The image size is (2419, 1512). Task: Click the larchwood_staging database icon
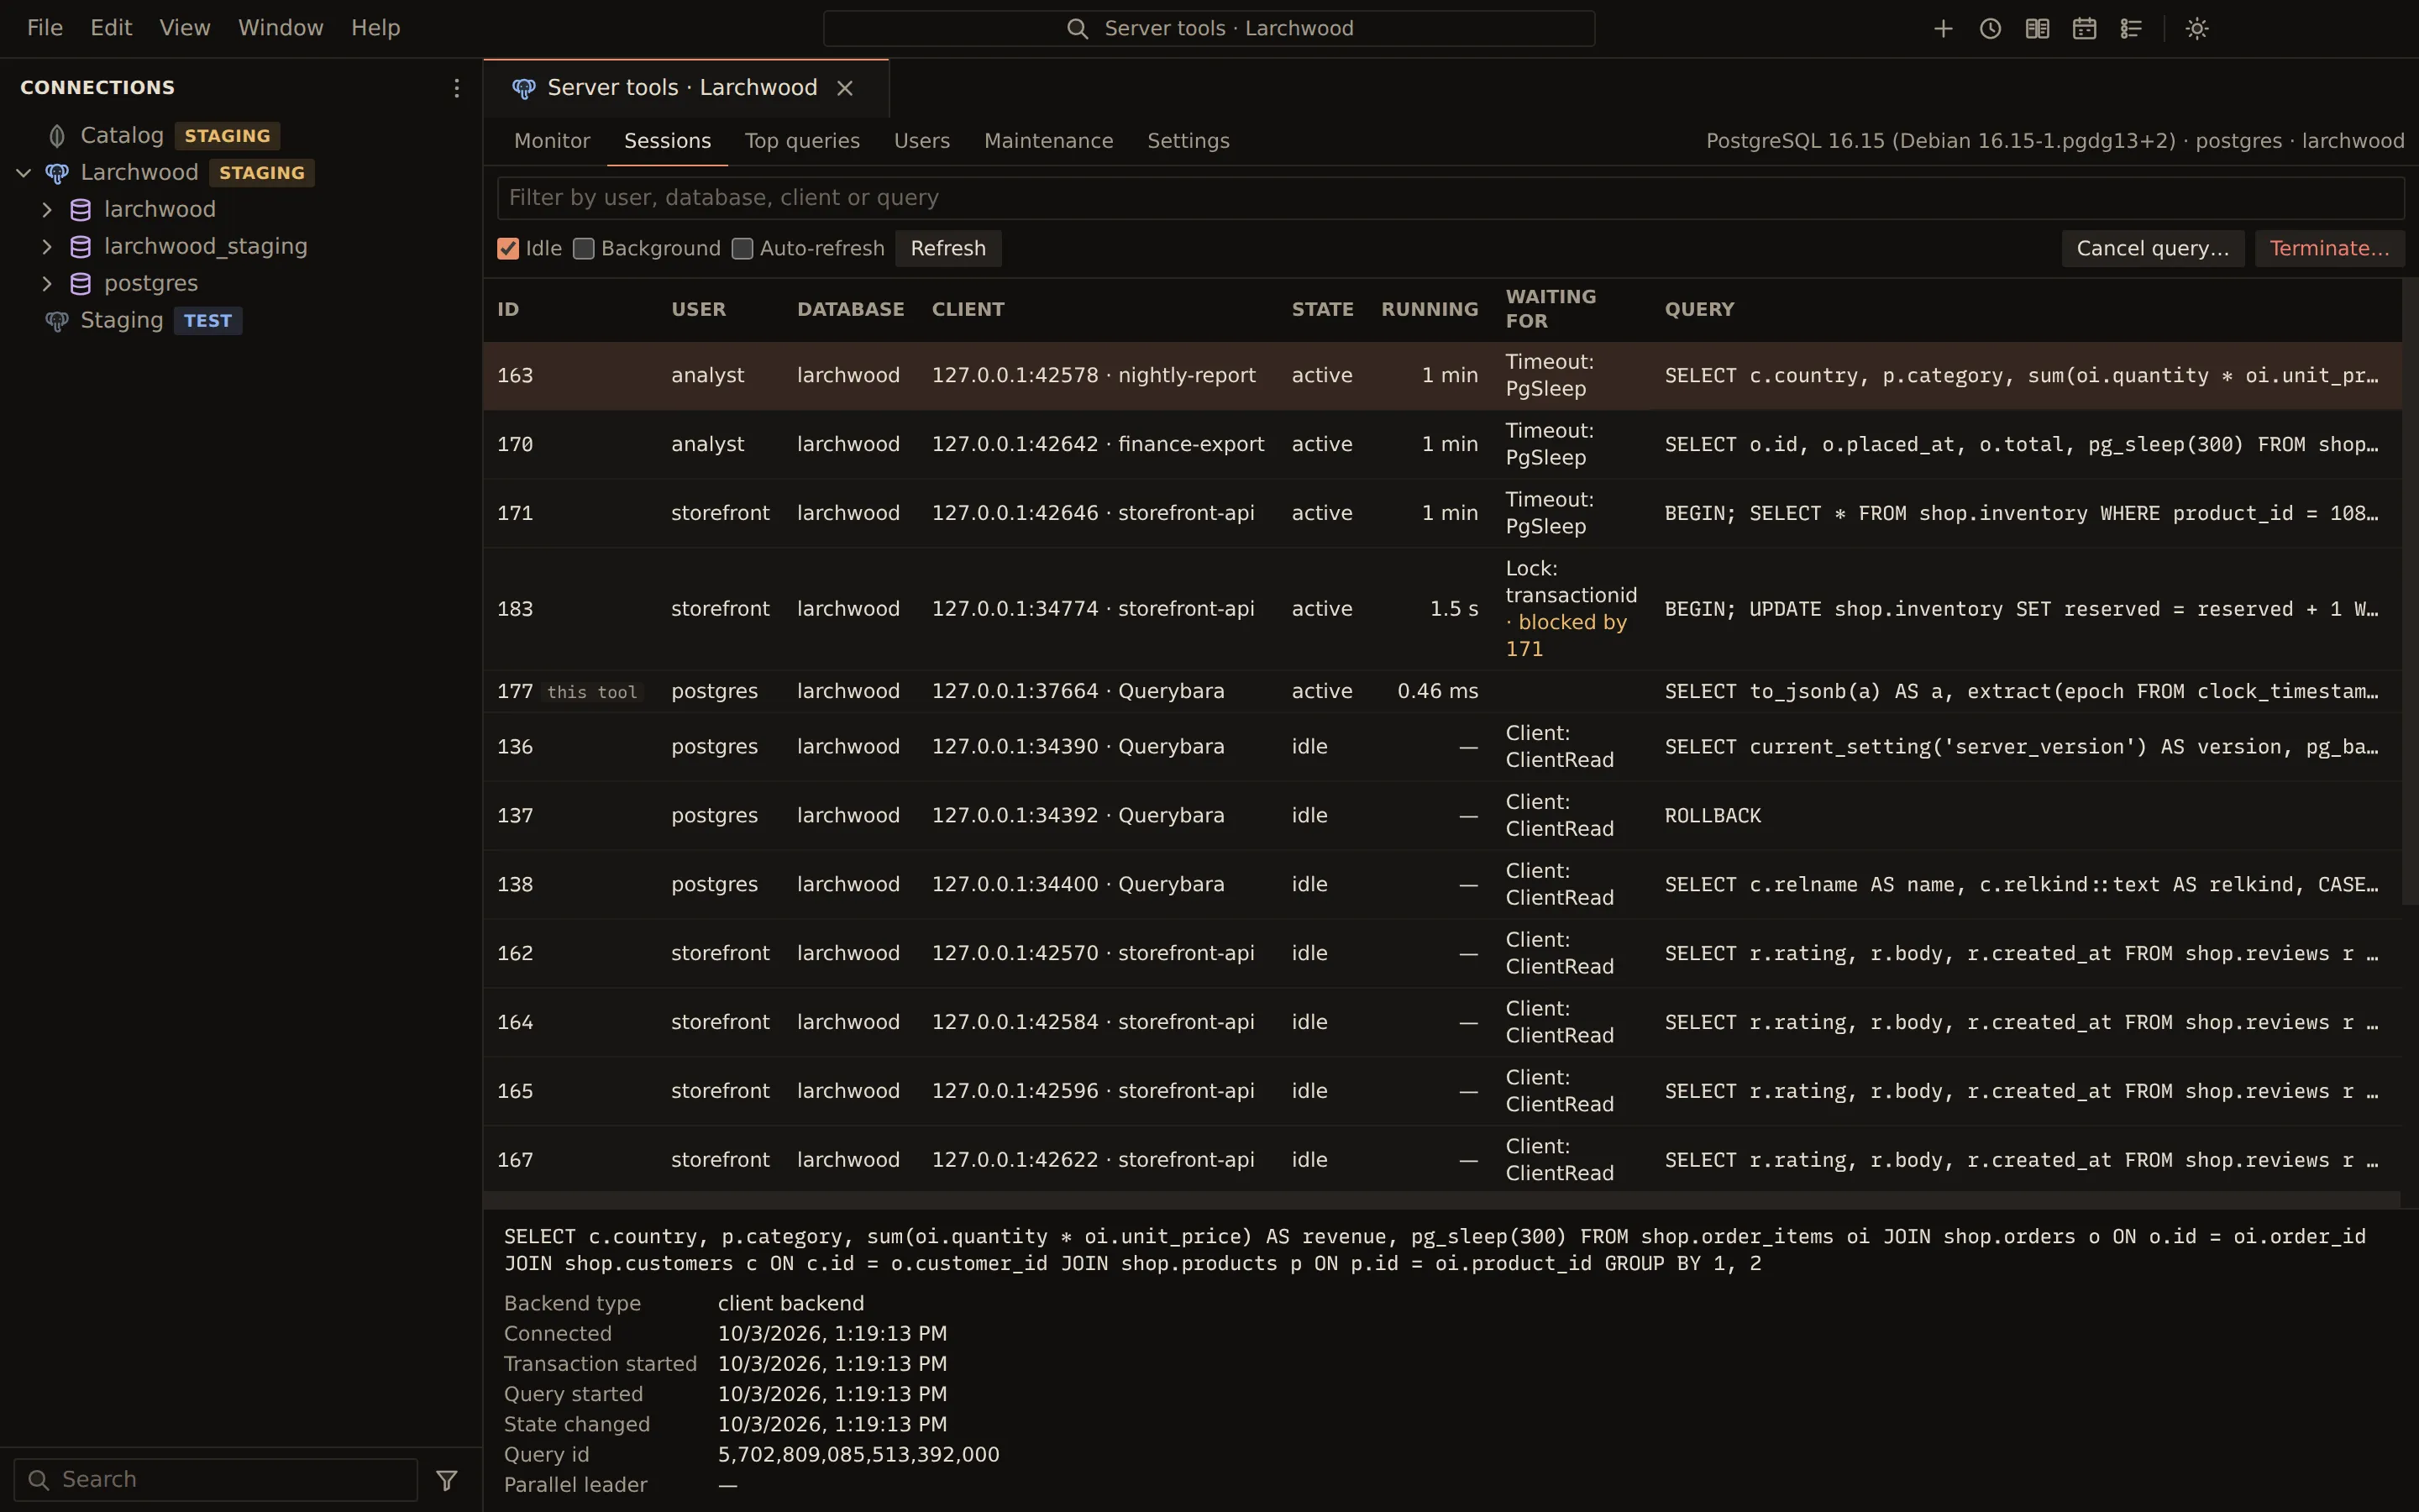pos(81,247)
